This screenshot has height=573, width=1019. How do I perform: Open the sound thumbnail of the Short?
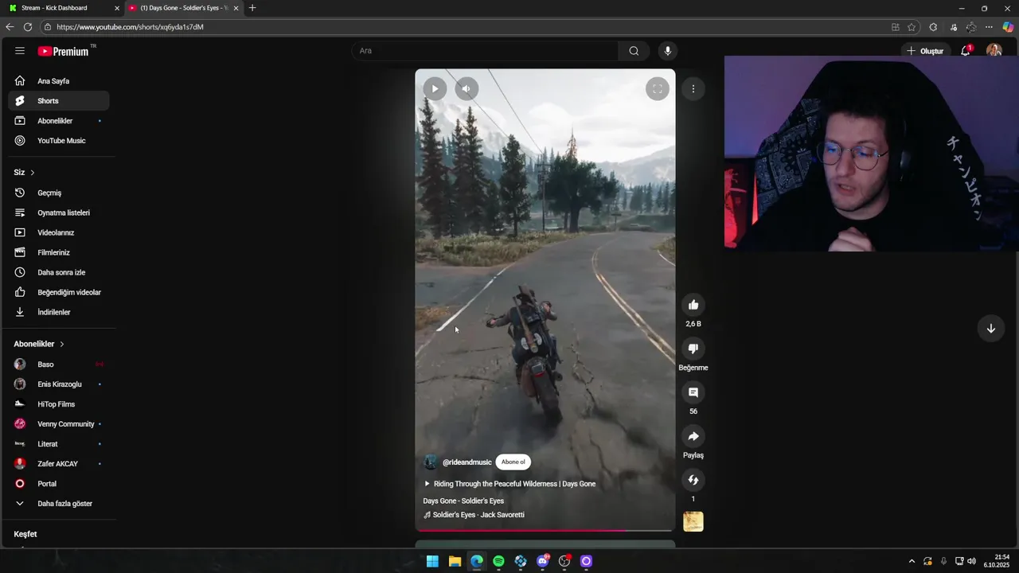coord(693,521)
